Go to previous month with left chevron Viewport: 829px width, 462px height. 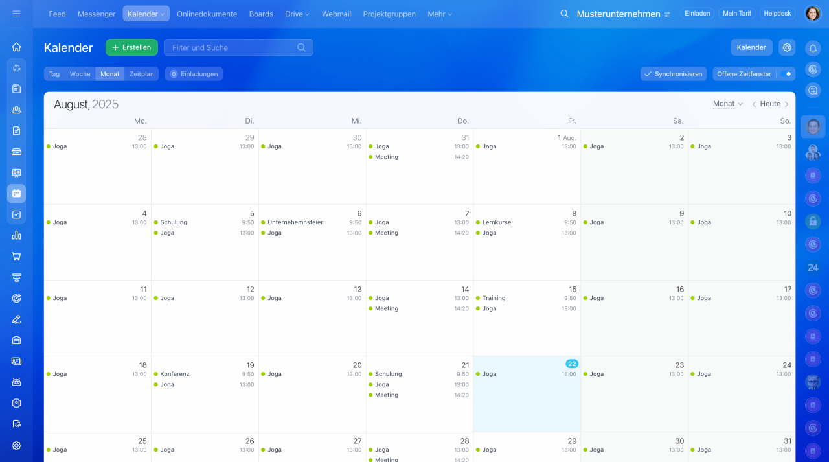[x=754, y=104]
